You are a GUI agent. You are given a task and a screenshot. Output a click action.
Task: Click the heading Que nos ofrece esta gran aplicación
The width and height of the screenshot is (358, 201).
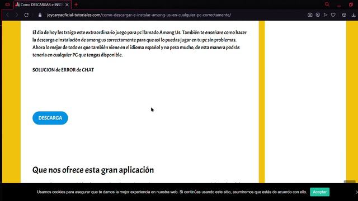93,170
